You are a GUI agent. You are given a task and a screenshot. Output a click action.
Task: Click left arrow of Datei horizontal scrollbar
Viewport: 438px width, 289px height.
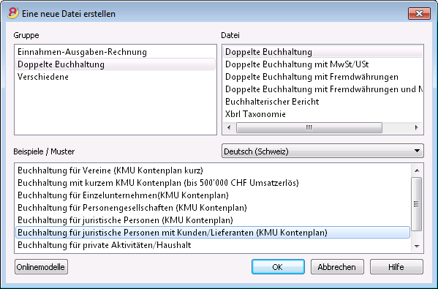point(229,128)
